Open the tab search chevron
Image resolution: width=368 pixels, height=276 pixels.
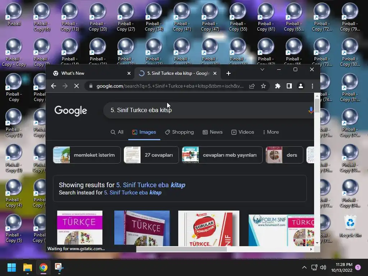coord(262,69)
